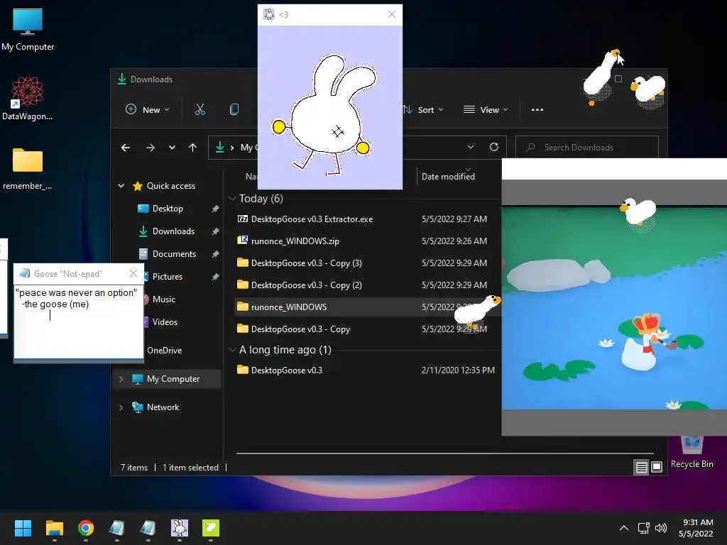
Task: Open the View dropdown
Action: click(486, 110)
